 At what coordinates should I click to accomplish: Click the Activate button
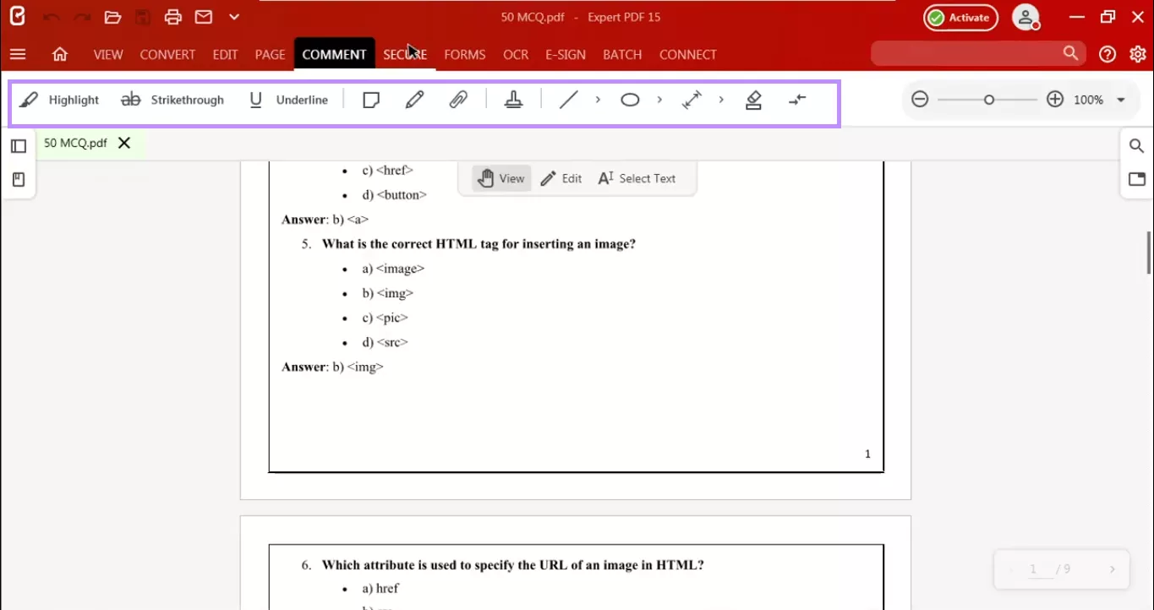pos(960,17)
